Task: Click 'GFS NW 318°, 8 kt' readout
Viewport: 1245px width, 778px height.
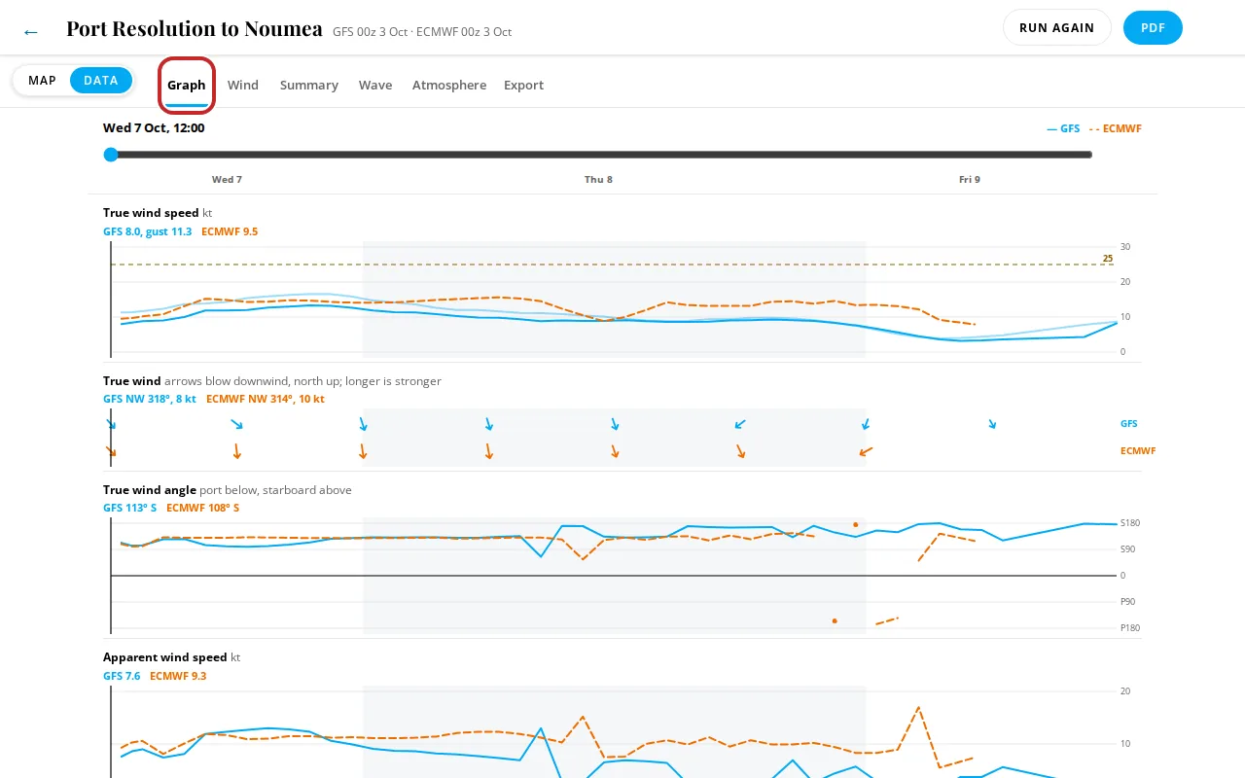Action: pyautogui.click(x=150, y=399)
